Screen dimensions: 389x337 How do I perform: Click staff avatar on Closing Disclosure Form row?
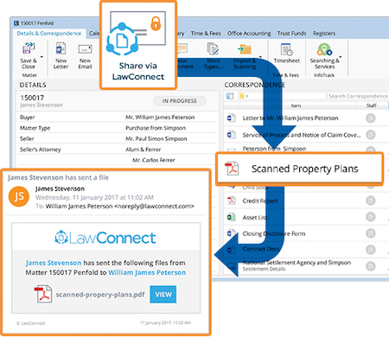point(371,233)
